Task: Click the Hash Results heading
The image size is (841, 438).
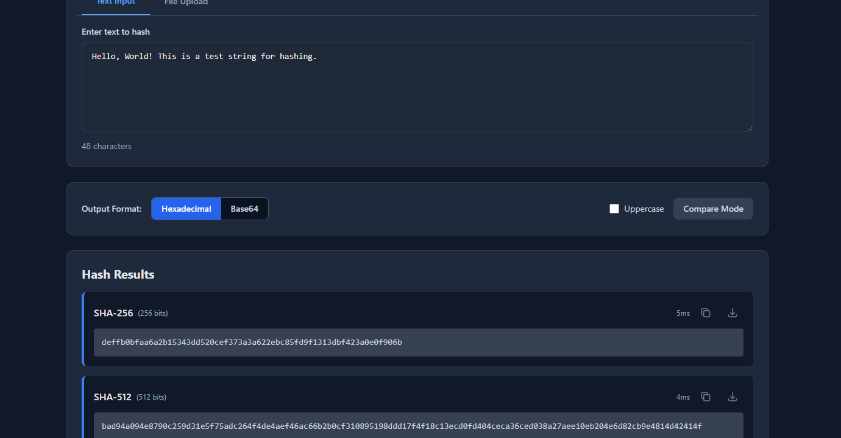Action: [x=118, y=274]
